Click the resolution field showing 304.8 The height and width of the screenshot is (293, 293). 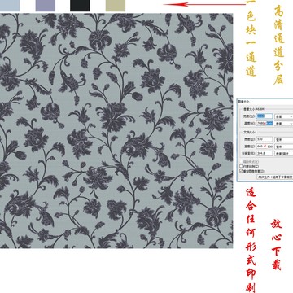(265, 154)
